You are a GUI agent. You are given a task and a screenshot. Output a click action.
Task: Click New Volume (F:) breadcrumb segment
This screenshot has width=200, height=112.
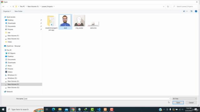33,7
